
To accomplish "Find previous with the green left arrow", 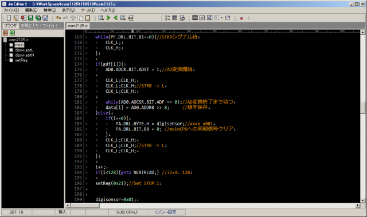I will pyautogui.click(x=116, y=18).
